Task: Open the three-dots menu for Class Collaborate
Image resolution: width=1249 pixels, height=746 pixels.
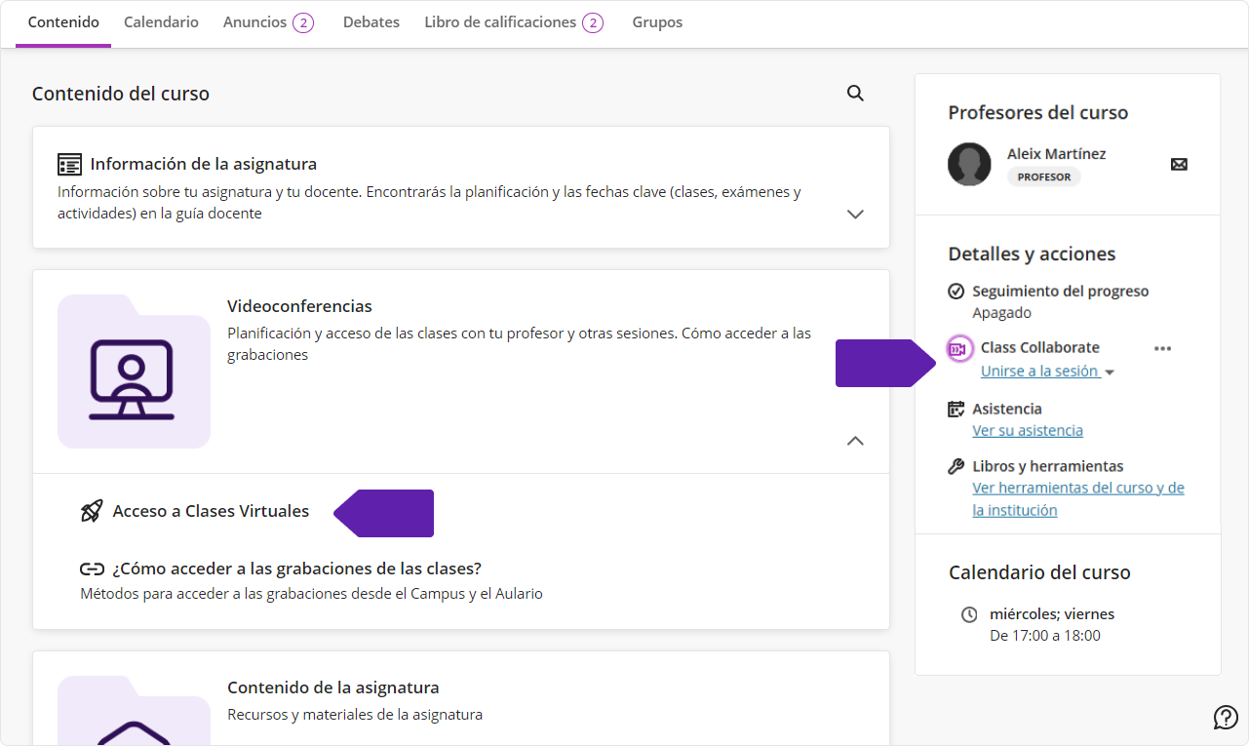Action: pos(1162,348)
